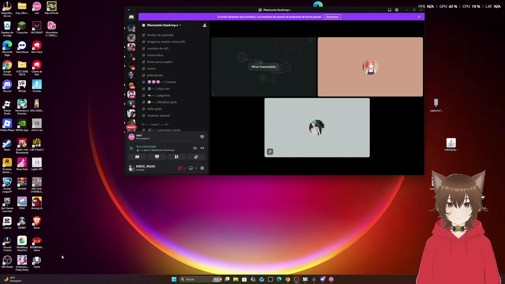Select the Papelera de reciclaje desktop icon
Viewport: 505px width, 284px height.
pyautogui.click(x=7, y=29)
